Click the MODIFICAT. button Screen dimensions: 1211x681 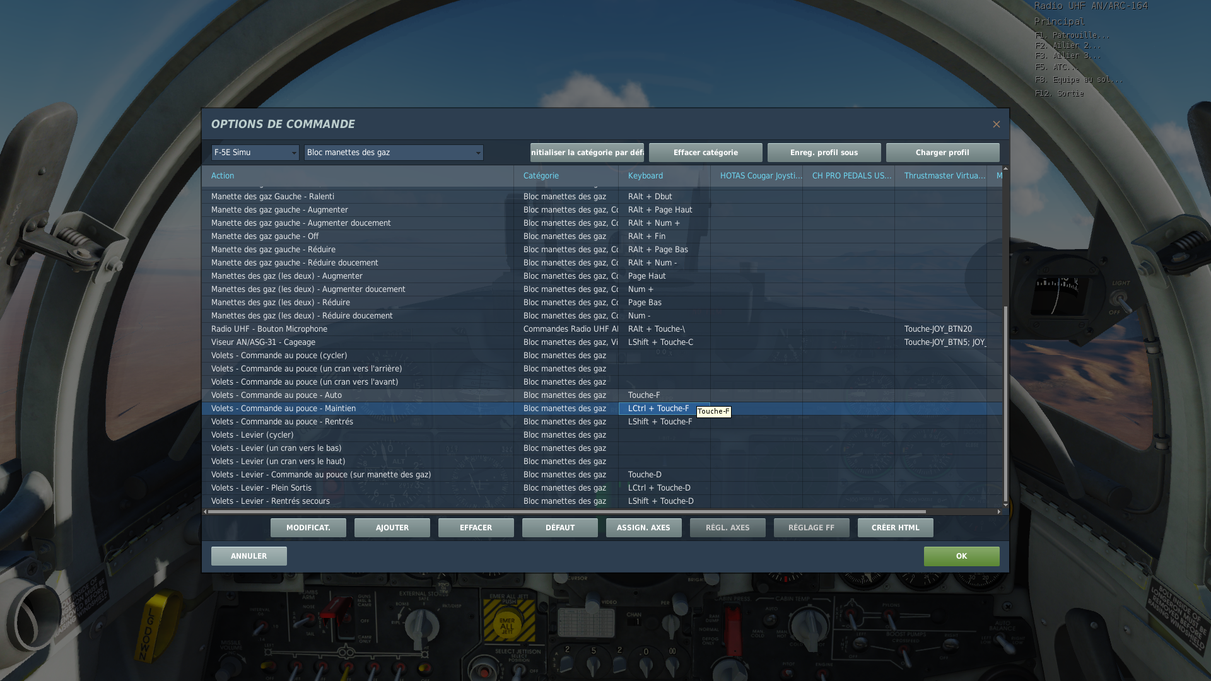coord(308,528)
